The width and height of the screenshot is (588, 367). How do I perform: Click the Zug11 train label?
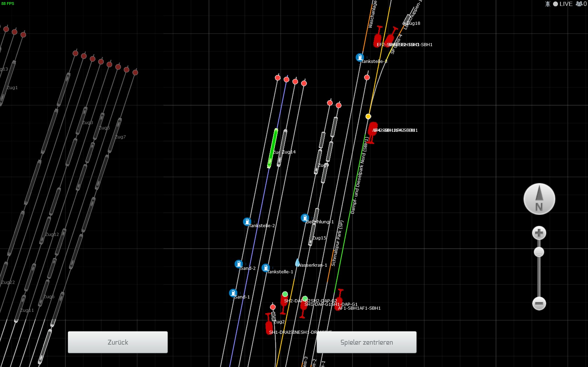tap(27, 310)
